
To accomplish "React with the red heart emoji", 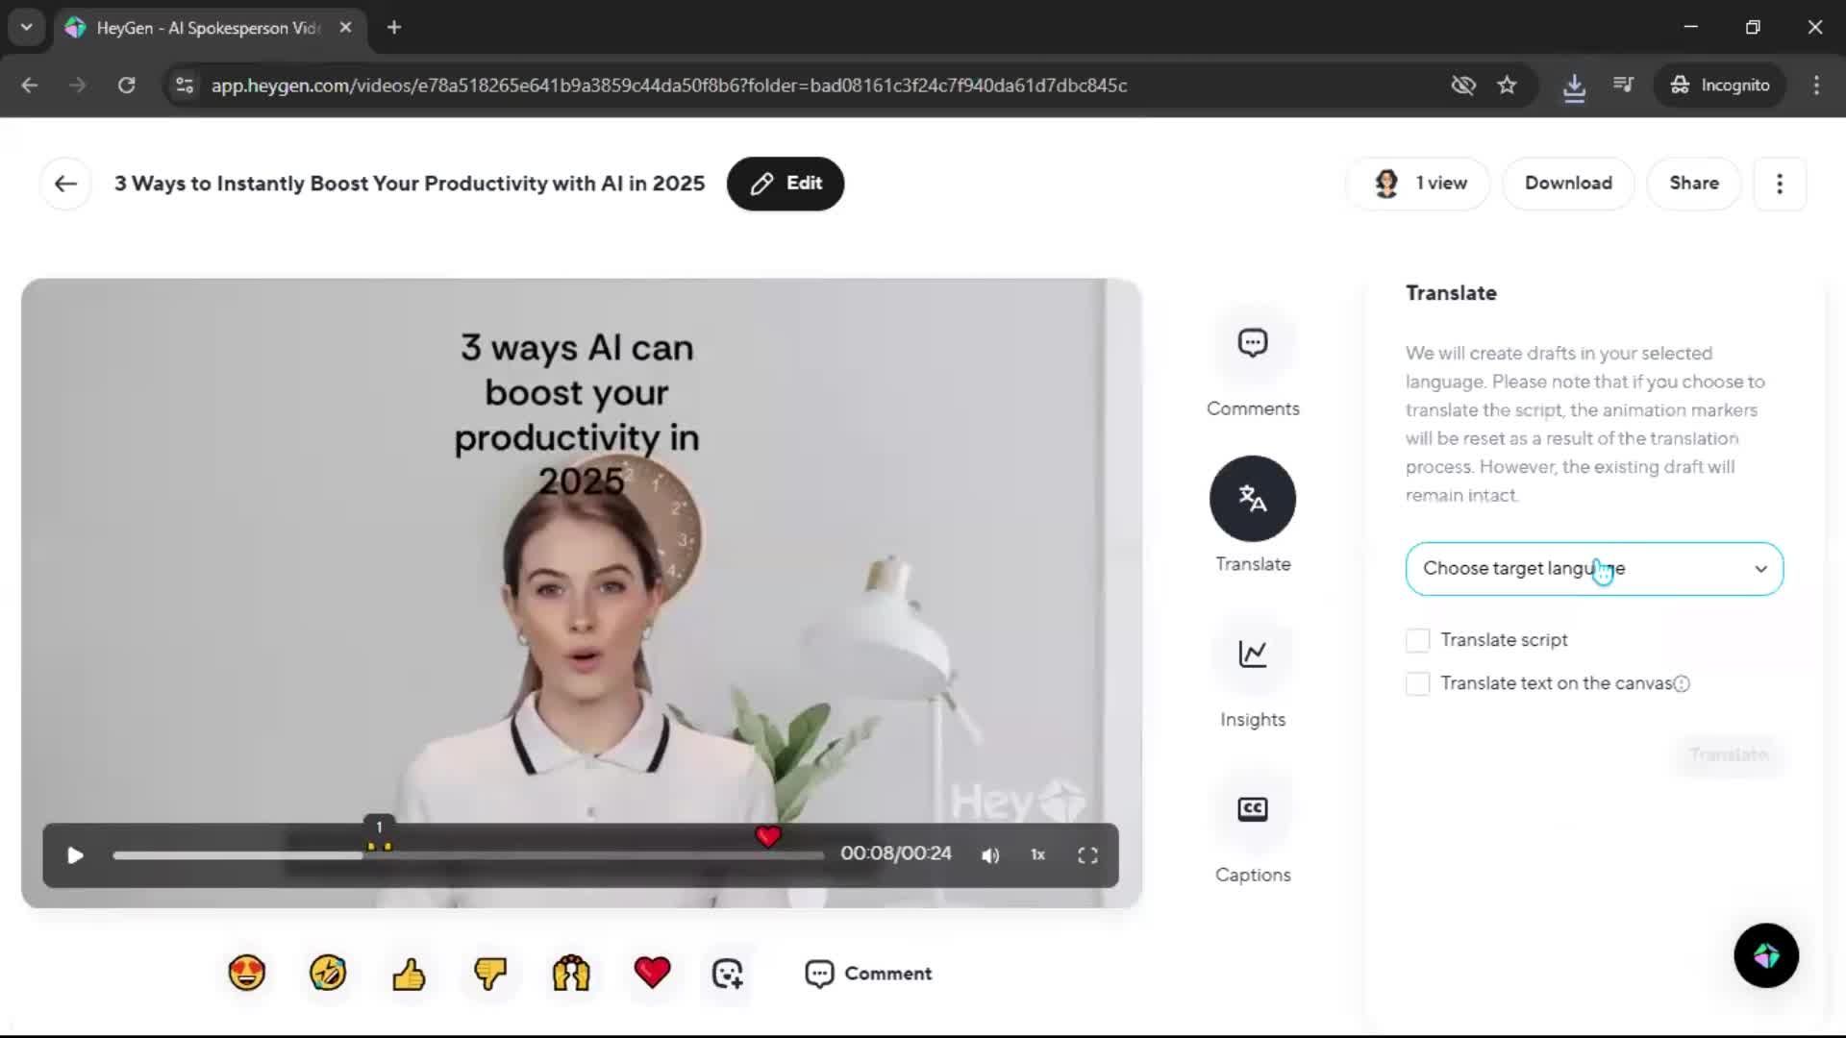I will pyautogui.click(x=652, y=973).
